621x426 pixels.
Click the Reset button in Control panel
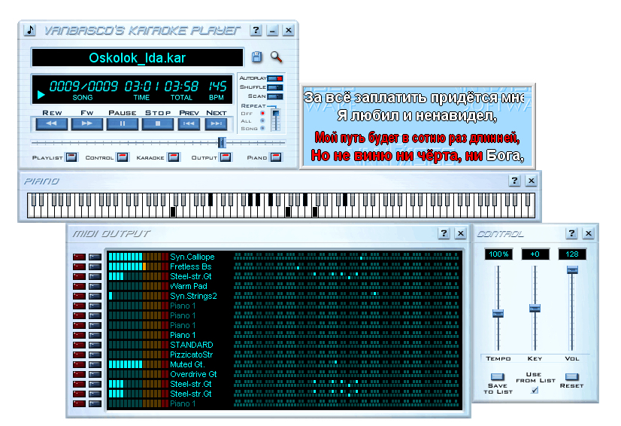click(x=571, y=377)
